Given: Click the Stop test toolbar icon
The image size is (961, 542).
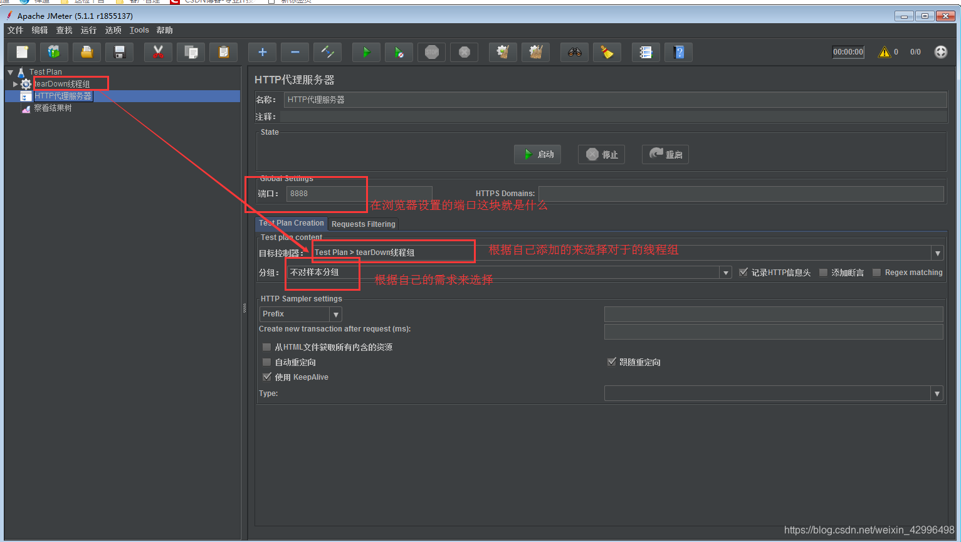Looking at the screenshot, I should [431, 52].
